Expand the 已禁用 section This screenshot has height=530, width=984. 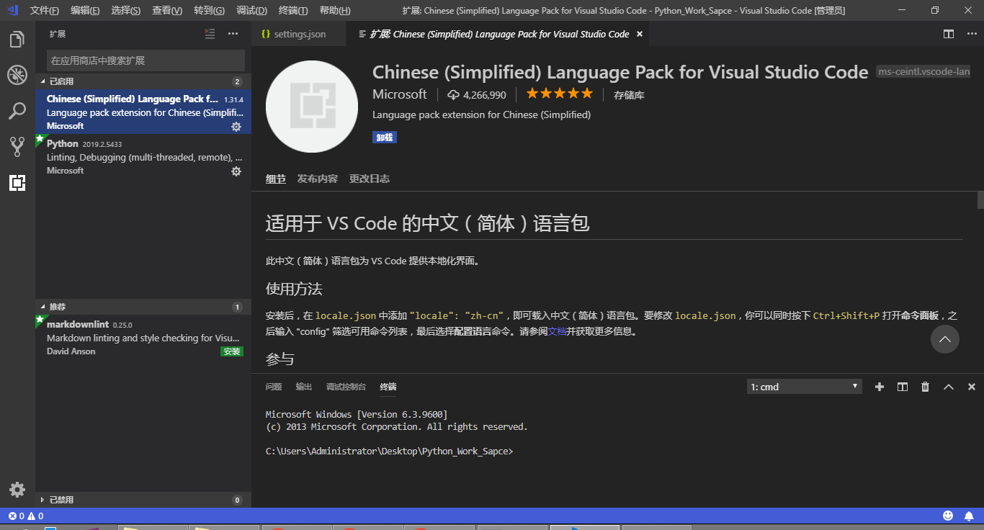coord(143,500)
